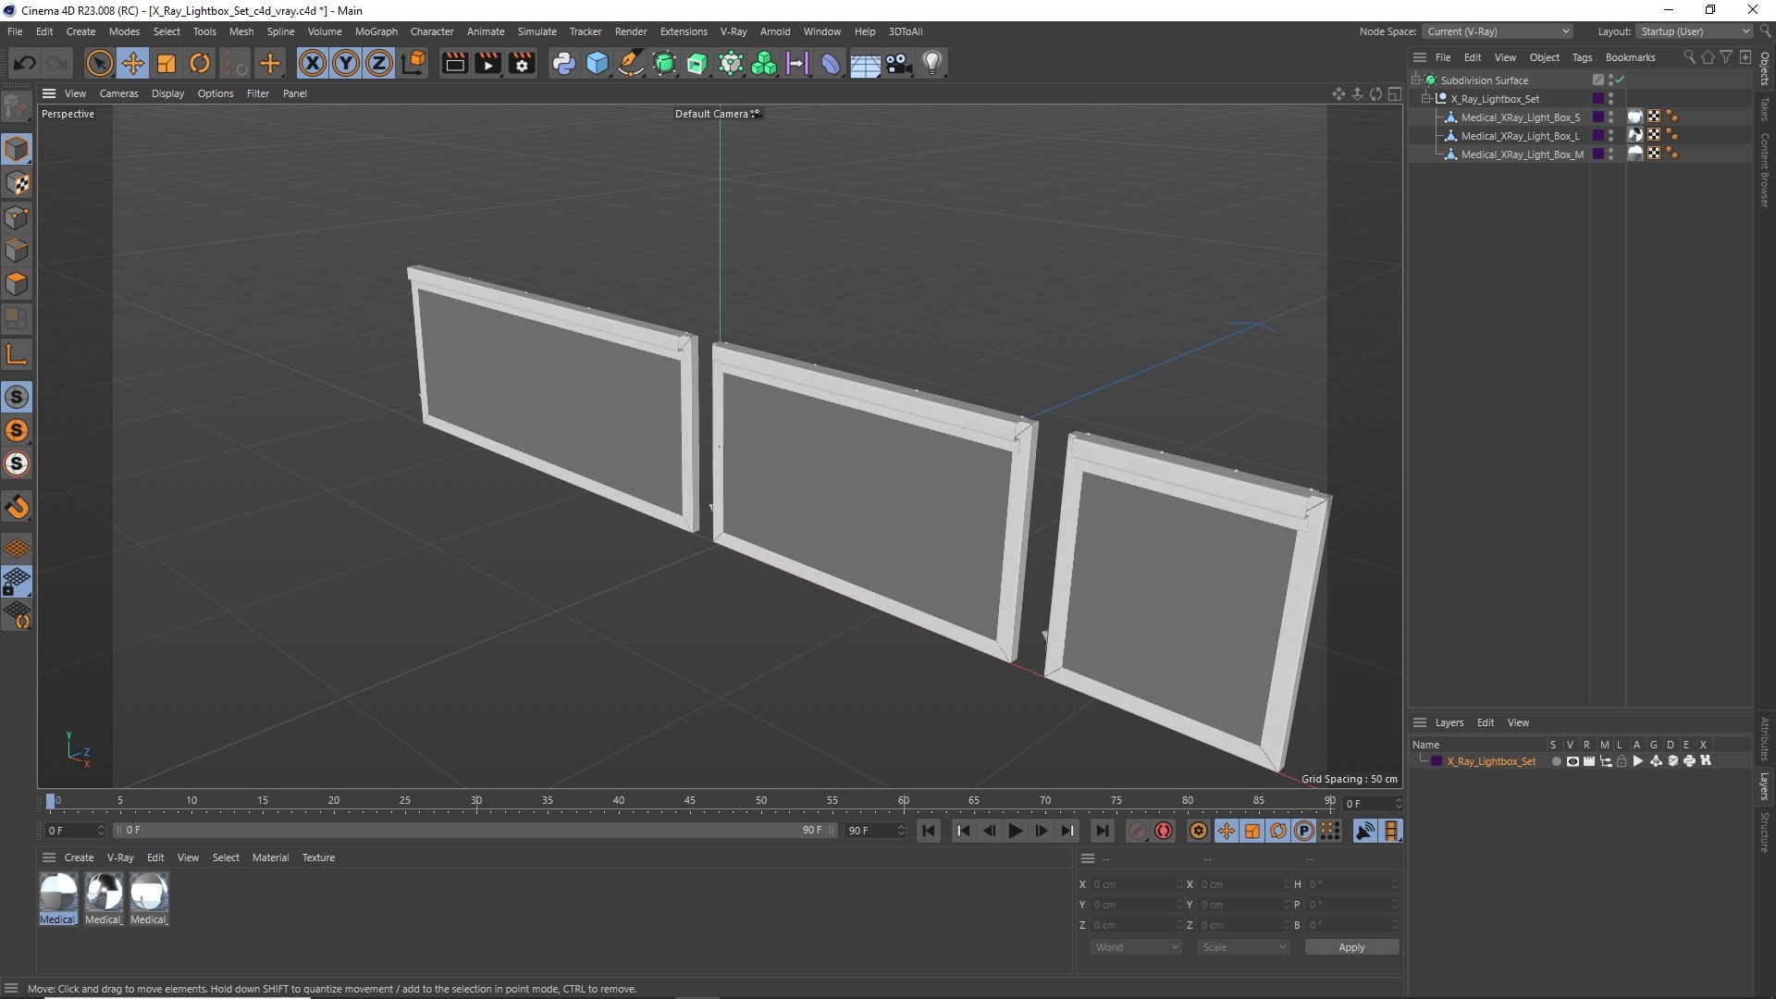
Task: Toggle layer View eye for X_Ray_Lightbox_Set
Action: (x=1572, y=761)
